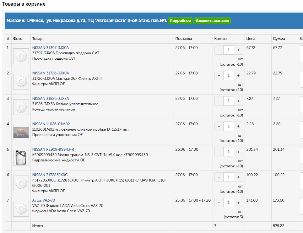
Task: Follow the NISSAN 11026-01M02 link
Action: [51, 124]
